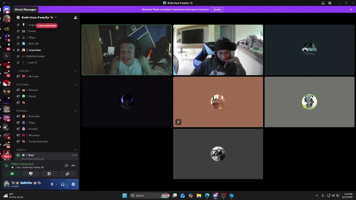Show hidden system tray icons

[317, 196]
